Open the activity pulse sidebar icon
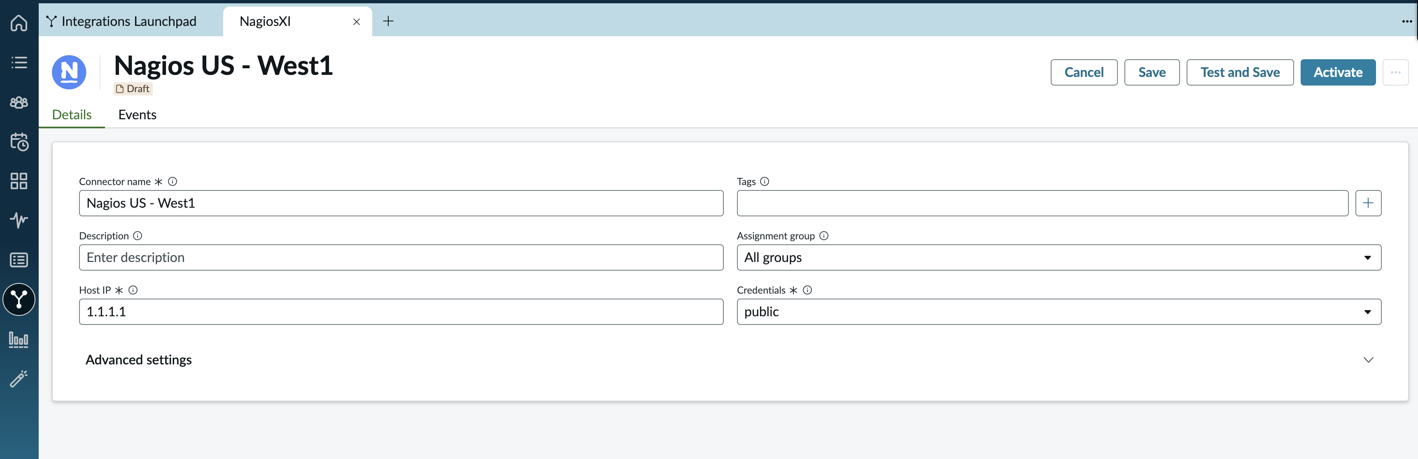Viewport: 1418px width, 459px height. (19, 220)
